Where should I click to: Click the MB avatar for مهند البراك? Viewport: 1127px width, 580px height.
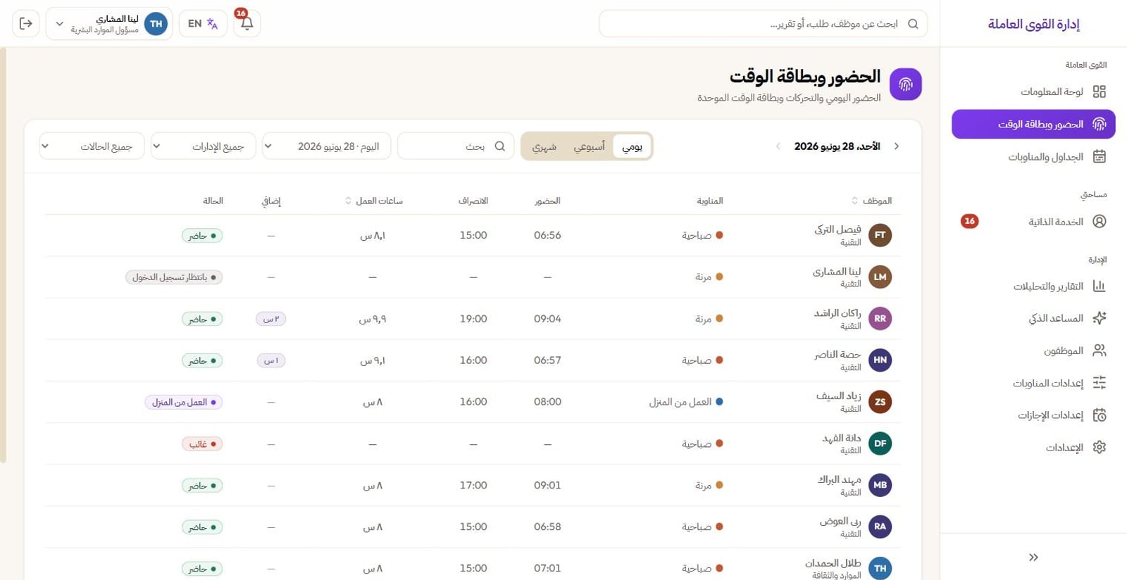pyautogui.click(x=880, y=485)
